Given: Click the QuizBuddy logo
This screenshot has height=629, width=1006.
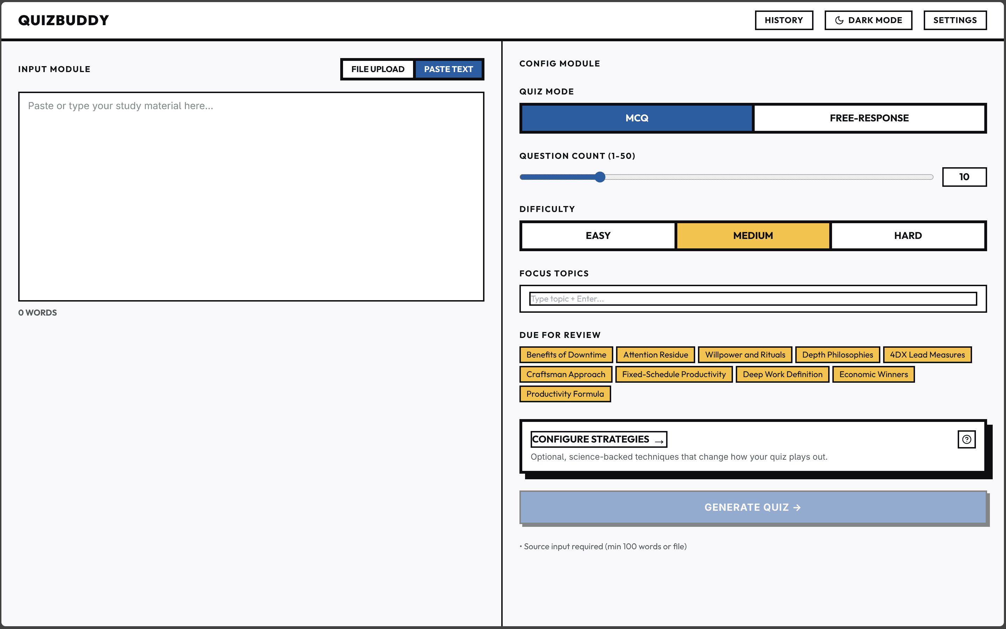Looking at the screenshot, I should click(x=64, y=20).
